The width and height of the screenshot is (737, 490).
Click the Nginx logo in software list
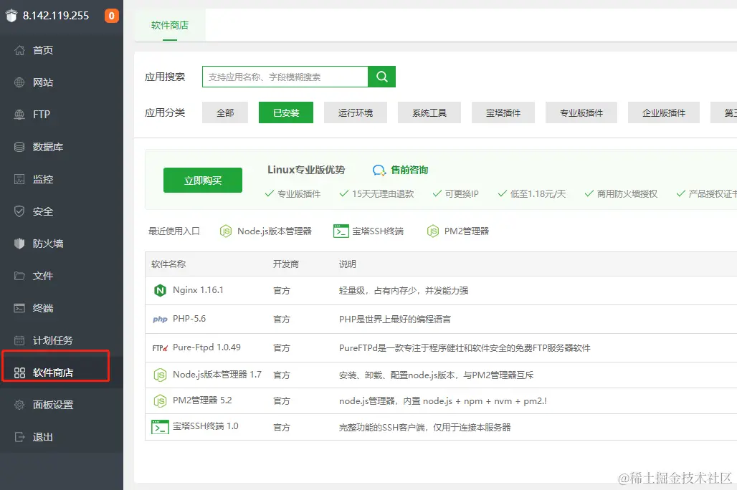160,290
